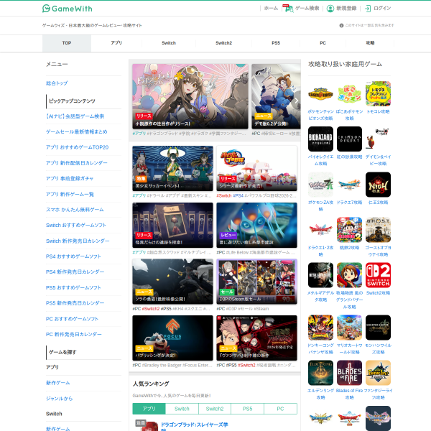Open the デモ版0.2 news banner
The width and height of the screenshot is (431, 431).
tap(276, 96)
